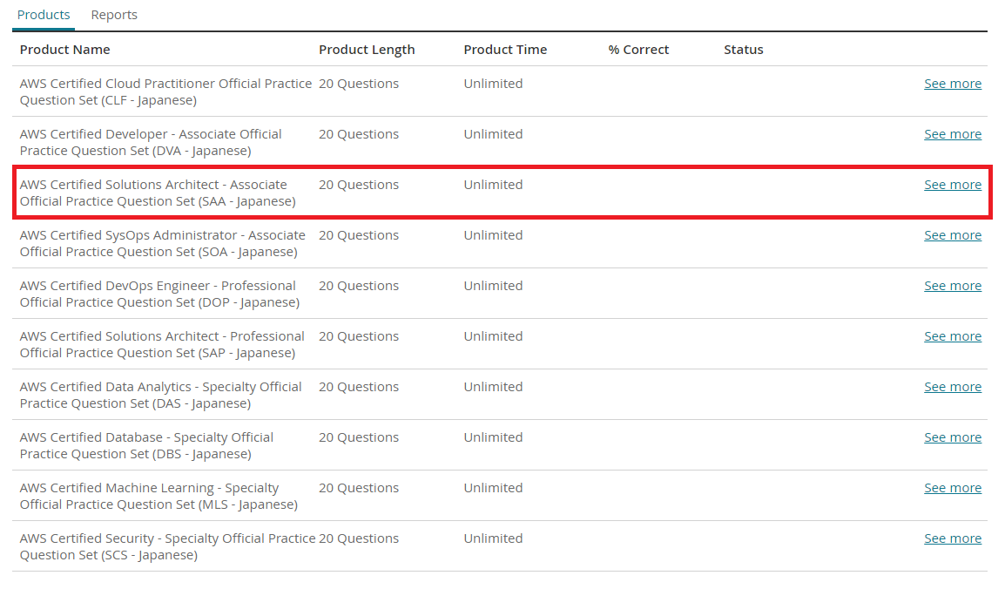1005x589 pixels.
Task: Open See more for Solutions Architect Associate
Action: point(952,185)
